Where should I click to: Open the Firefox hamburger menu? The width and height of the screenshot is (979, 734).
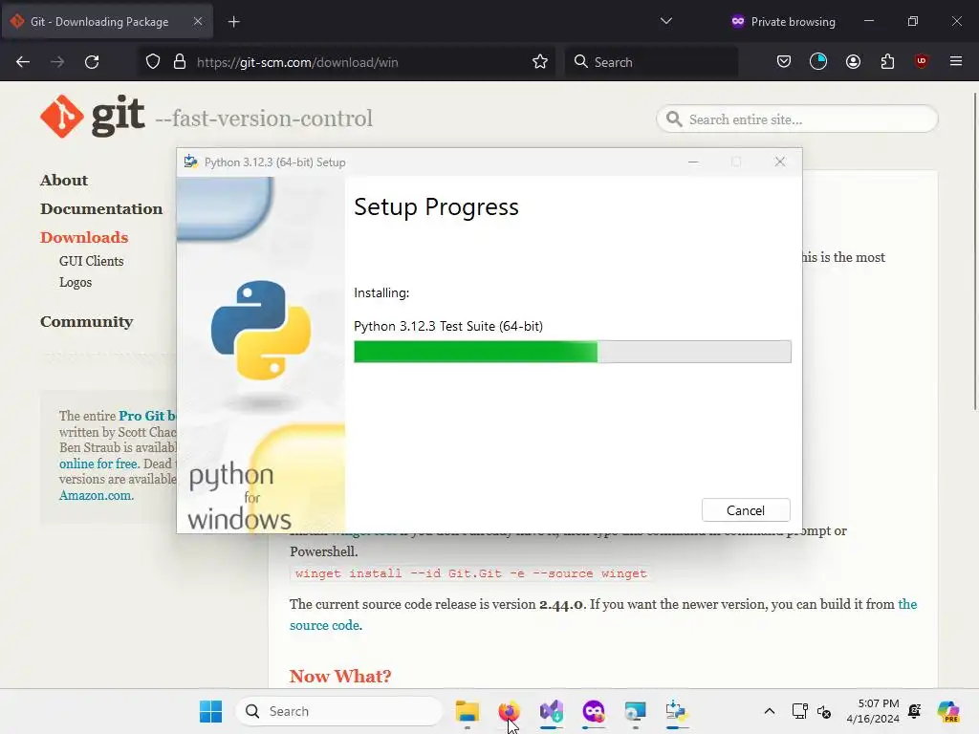955,61
